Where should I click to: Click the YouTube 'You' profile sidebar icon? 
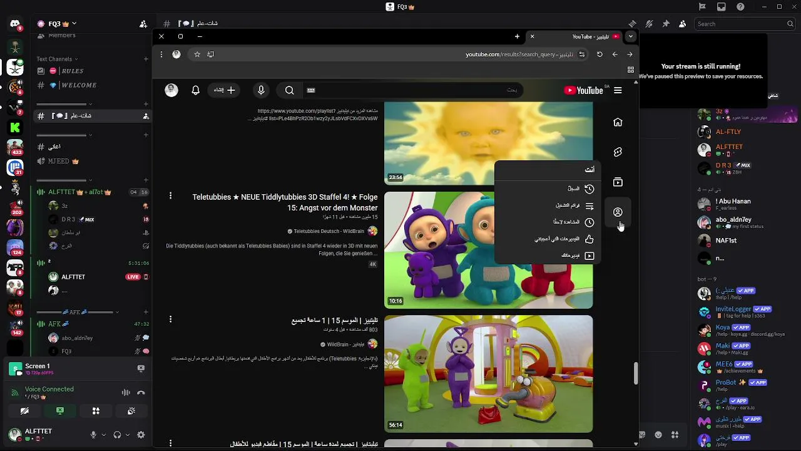[x=618, y=212]
